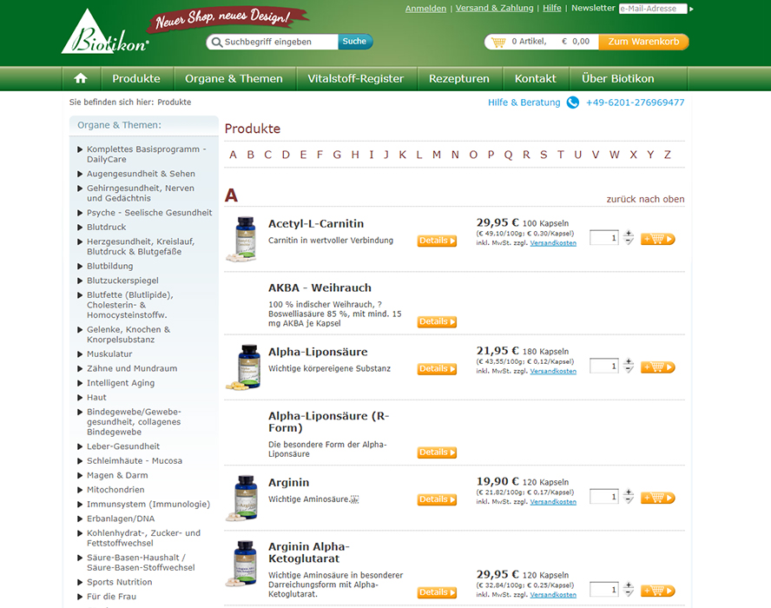Click the quantity field for Acetyl-L-Carnitin

[x=603, y=238]
